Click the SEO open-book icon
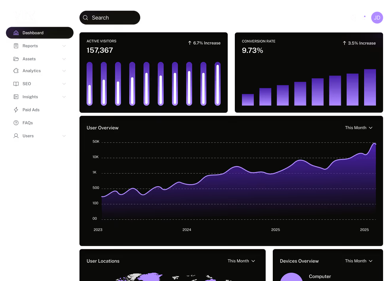 tap(16, 84)
